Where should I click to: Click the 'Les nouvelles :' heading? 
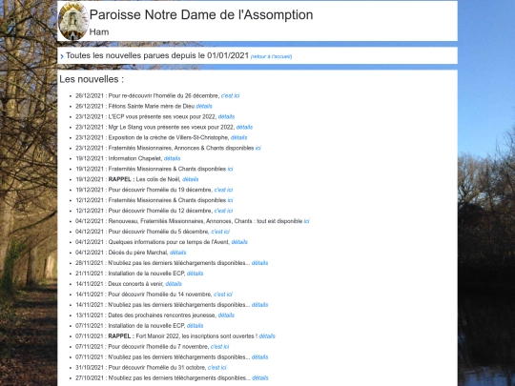[x=92, y=79]
